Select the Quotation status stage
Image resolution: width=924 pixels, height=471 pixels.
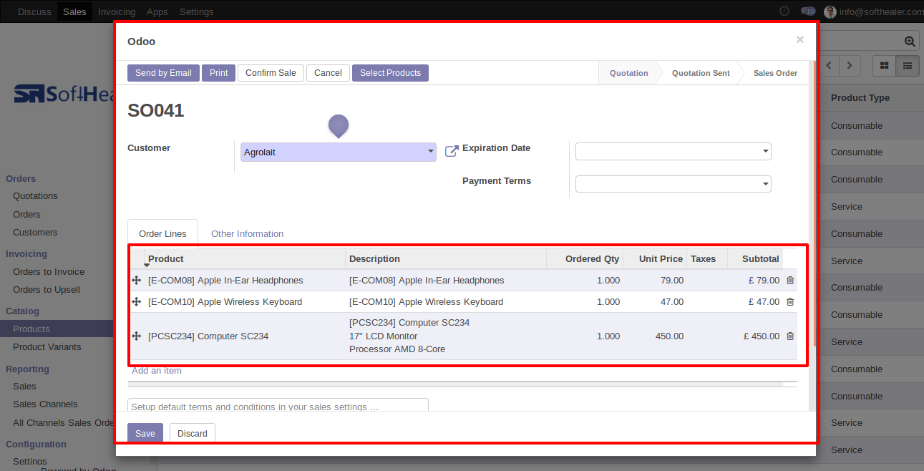[x=629, y=73]
